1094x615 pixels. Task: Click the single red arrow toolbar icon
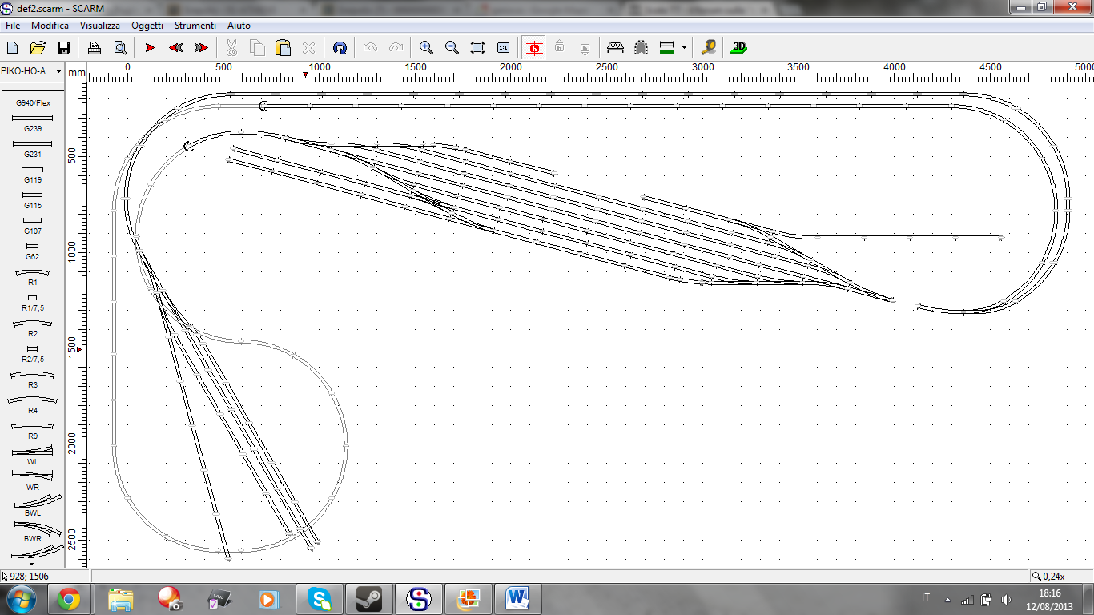tap(150, 48)
